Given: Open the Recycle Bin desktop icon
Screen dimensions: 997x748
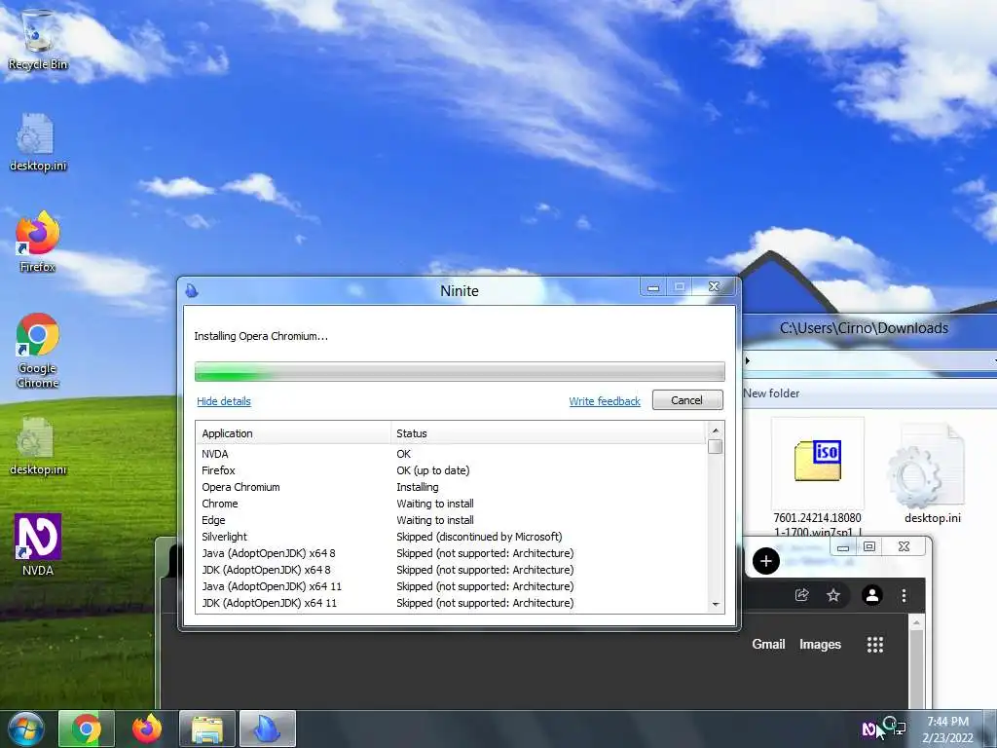Looking at the screenshot, I should (x=38, y=39).
